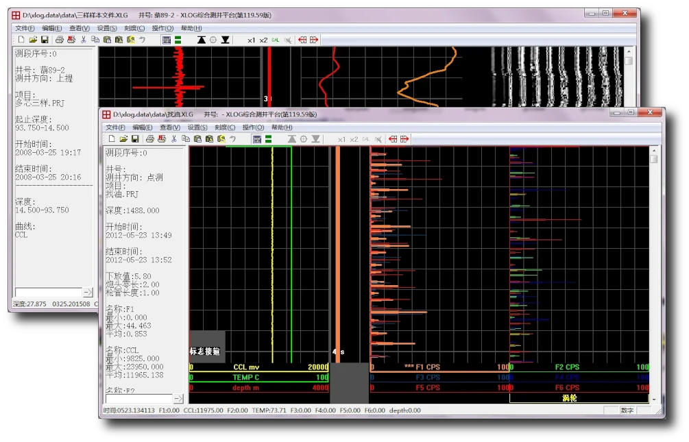689x442 pixels.
Task: Click the x1 scale icon in the back window toolbar
Action: click(x=252, y=40)
